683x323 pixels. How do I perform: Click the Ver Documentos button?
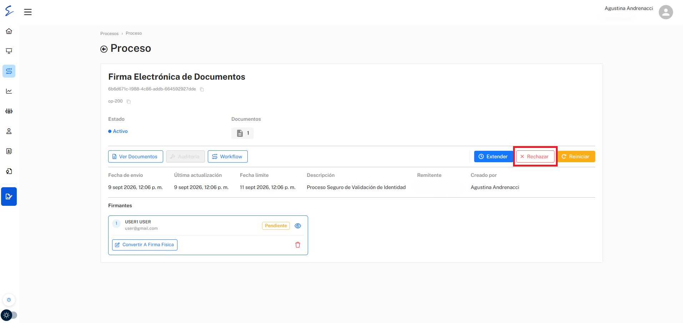click(136, 156)
